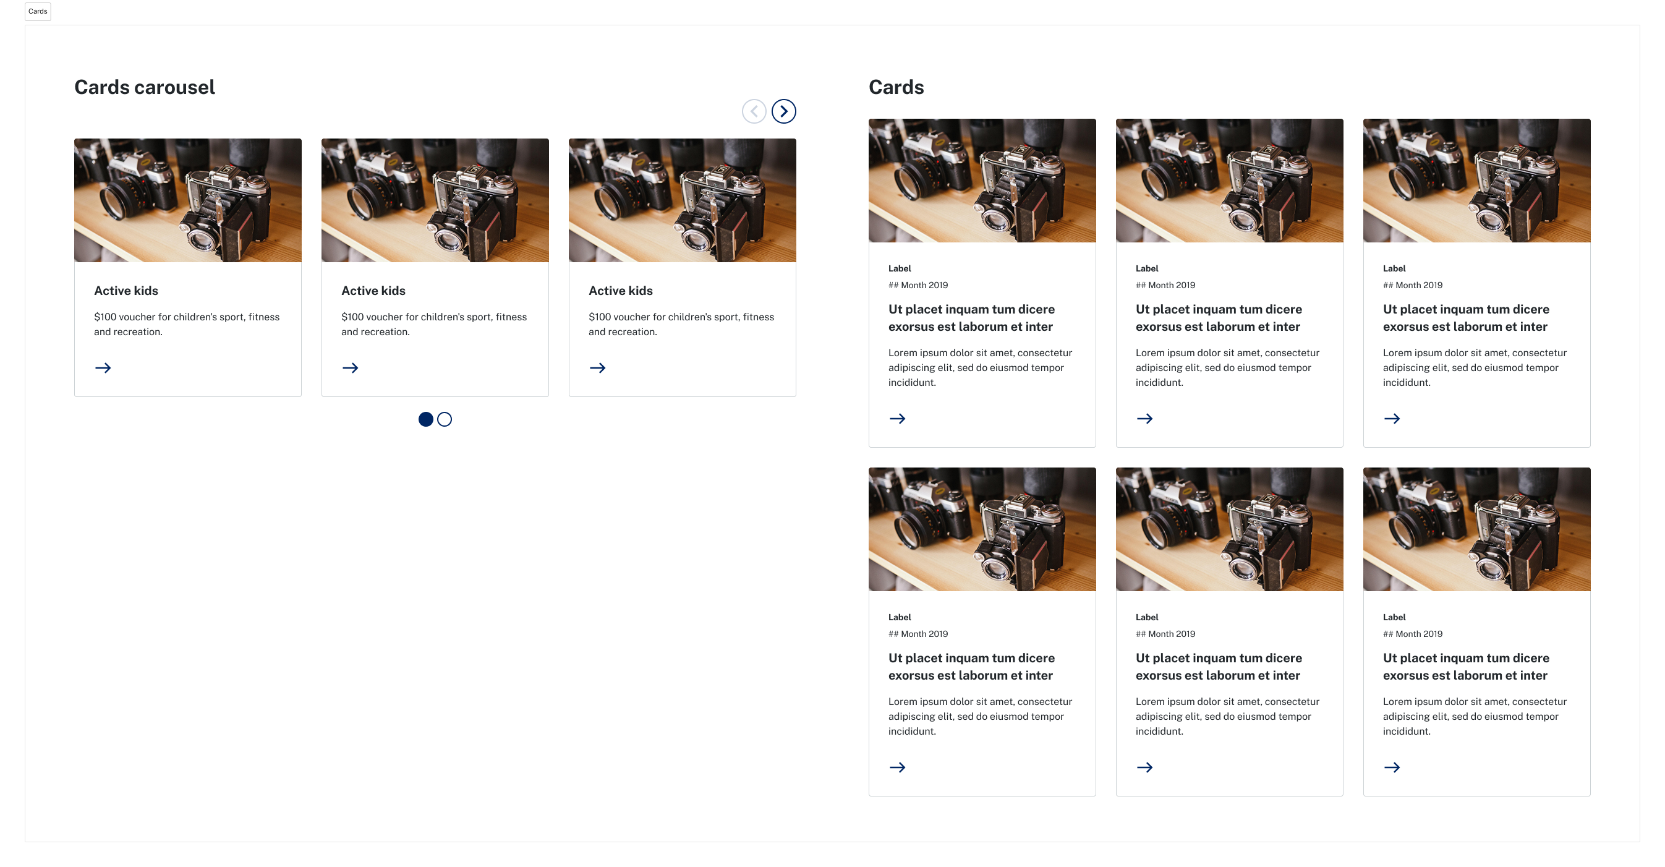
Task: Open the first carousel card's Active kids title
Action: 126,291
